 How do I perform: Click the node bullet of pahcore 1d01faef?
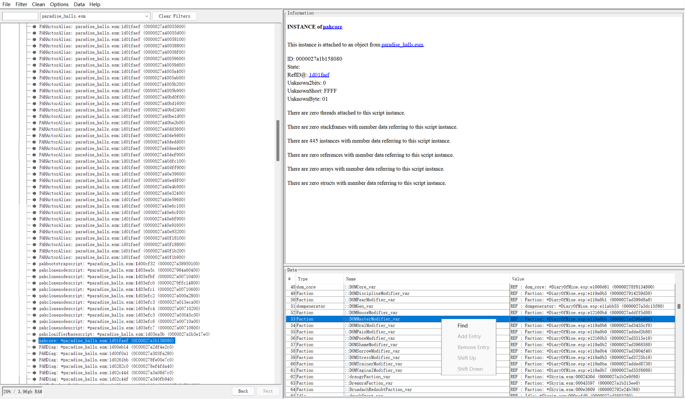click(34, 341)
